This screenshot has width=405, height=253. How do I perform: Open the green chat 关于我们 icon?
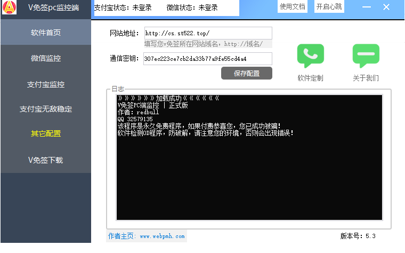(x=366, y=56)
